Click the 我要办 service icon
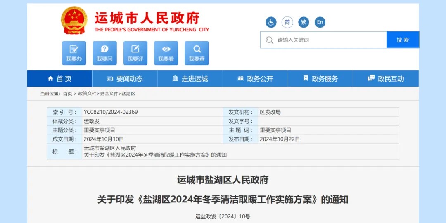This screenshot has height=223, width=446. pos(74,53)
